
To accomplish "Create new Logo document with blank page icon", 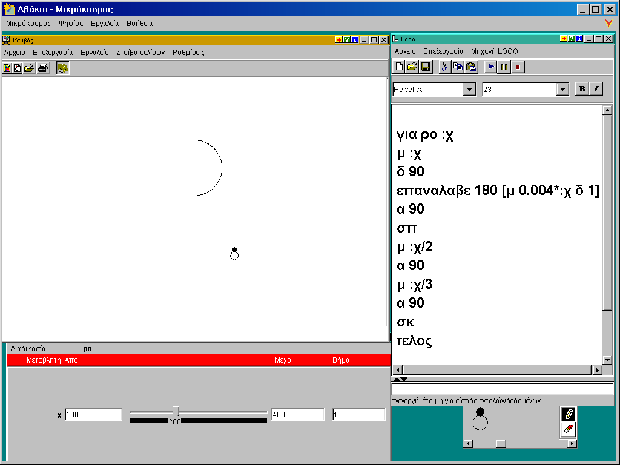I will (400, 67).
